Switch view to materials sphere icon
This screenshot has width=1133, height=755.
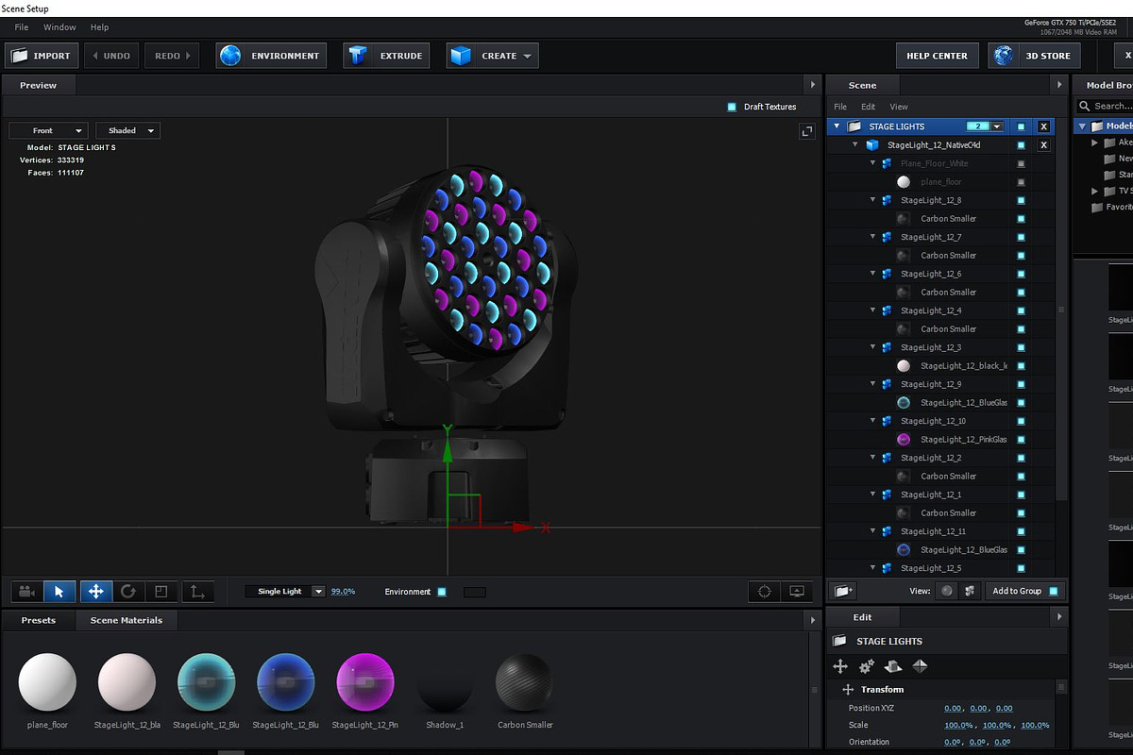pos(947,591)
